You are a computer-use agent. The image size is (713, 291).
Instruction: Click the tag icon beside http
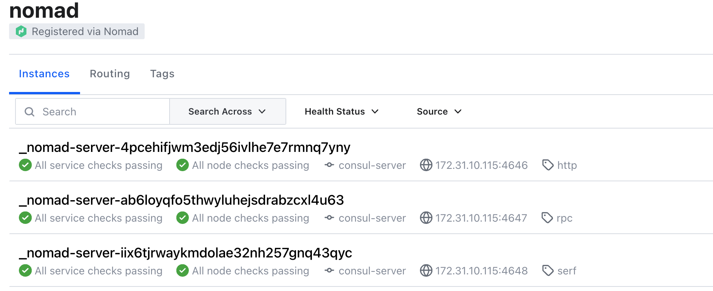pyautogui.click(x=548, y=165)
